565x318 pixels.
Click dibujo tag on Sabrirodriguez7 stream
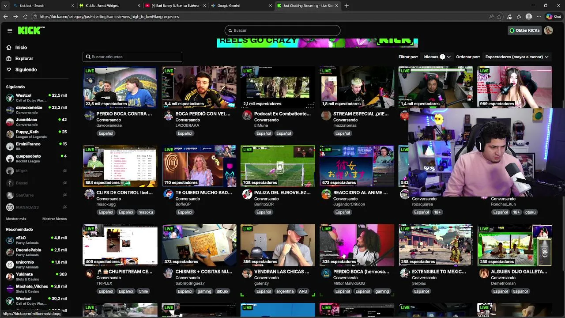[222, 291]
